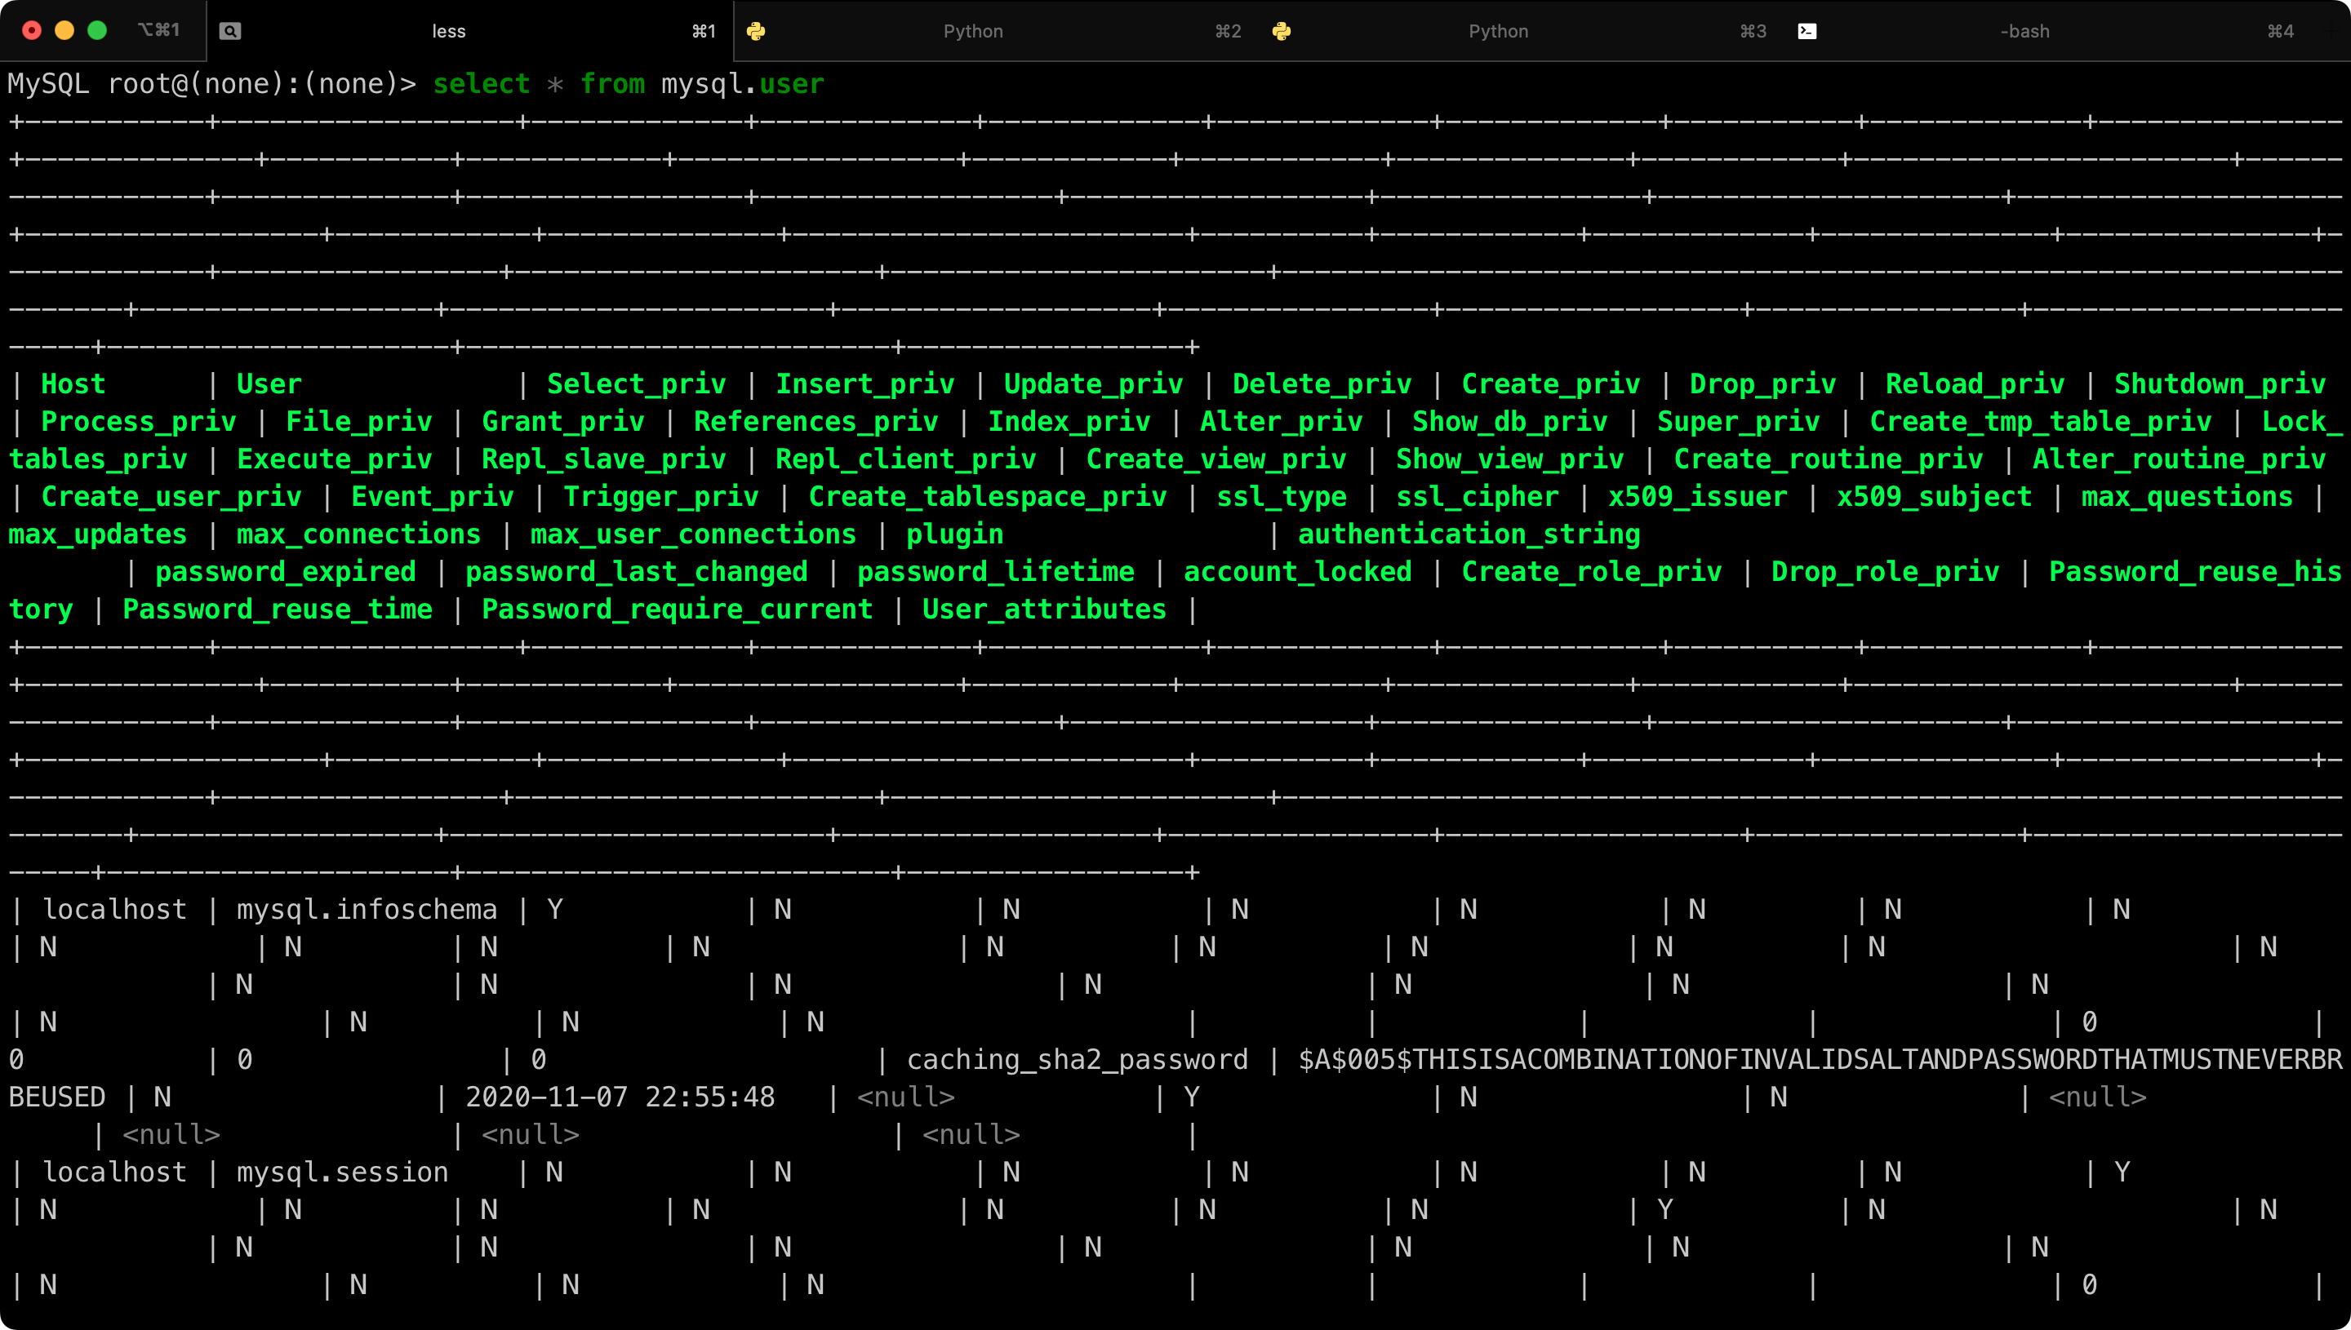Switch to the less tab
This screenshot has height=1330, width=2351.
click(449, 31)
